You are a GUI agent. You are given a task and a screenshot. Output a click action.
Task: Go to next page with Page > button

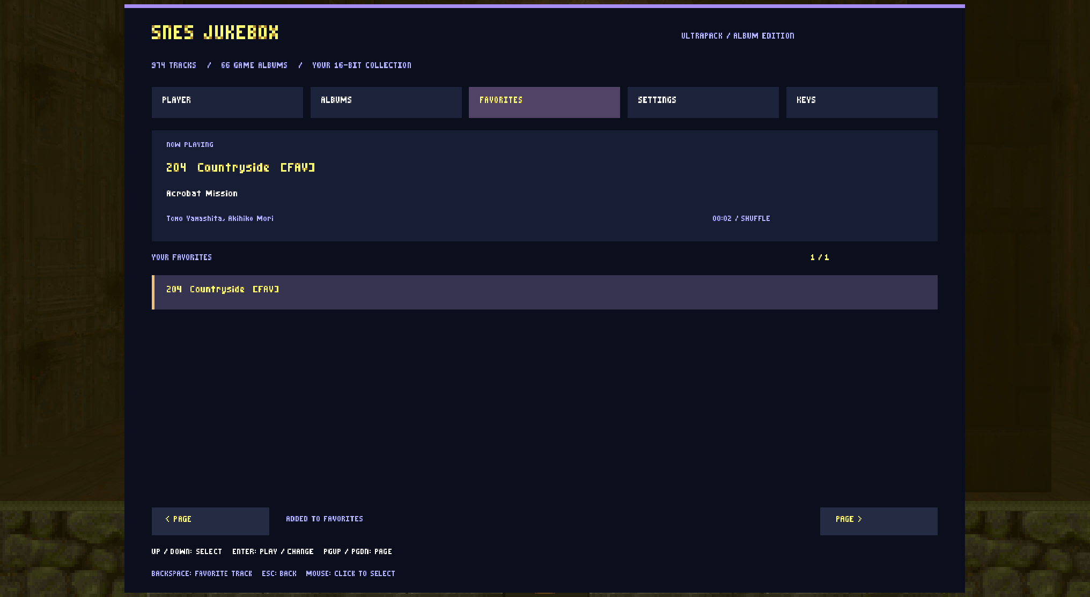click(879, 521)
